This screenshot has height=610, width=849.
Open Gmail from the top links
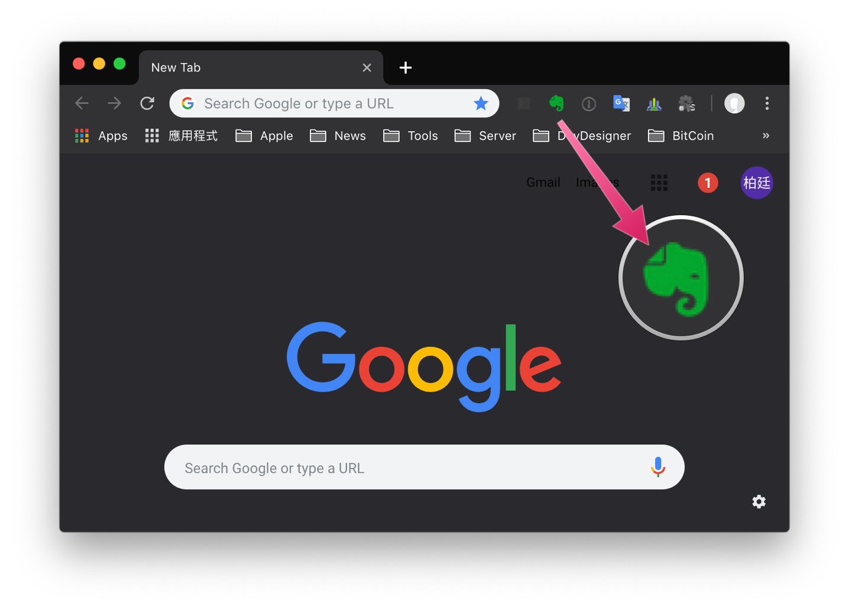(x=543, y=182)
